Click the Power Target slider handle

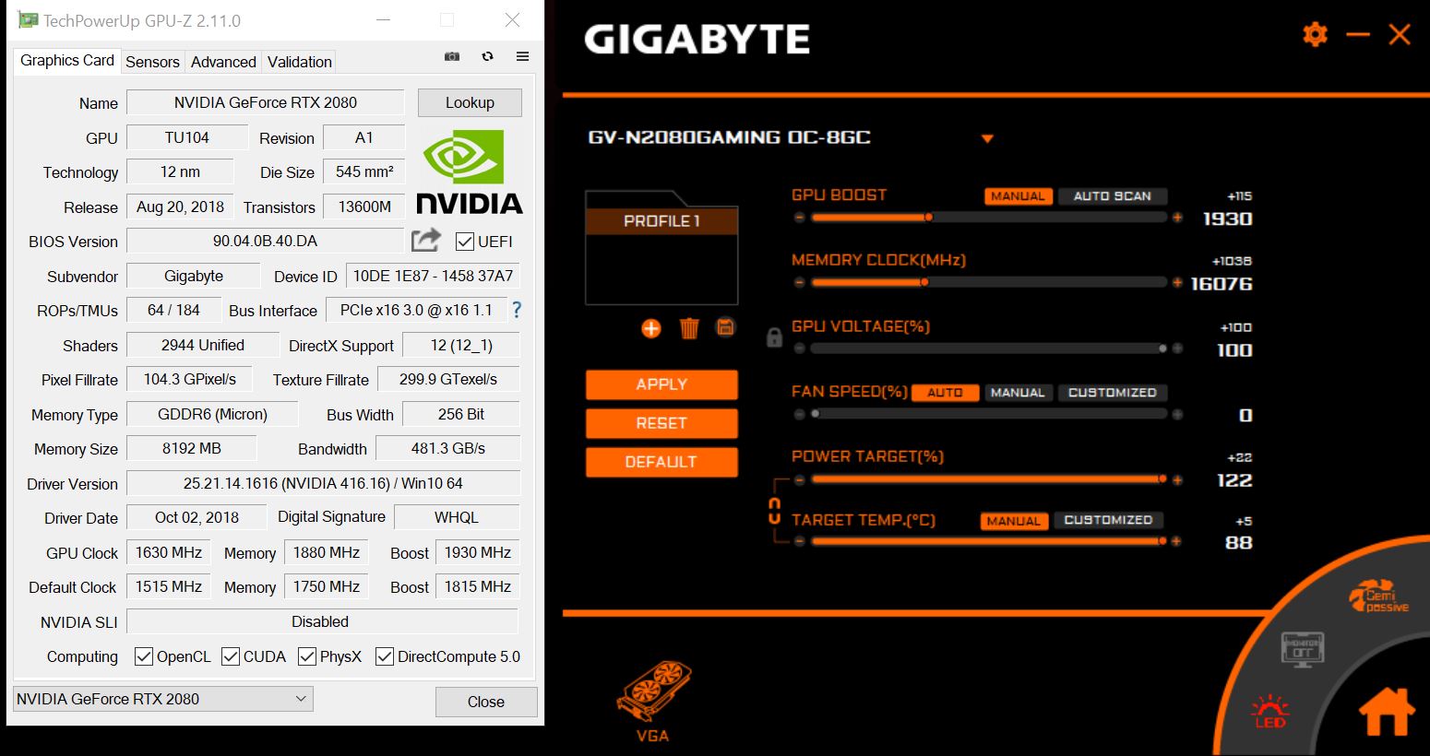click(x=1162, y=479)
